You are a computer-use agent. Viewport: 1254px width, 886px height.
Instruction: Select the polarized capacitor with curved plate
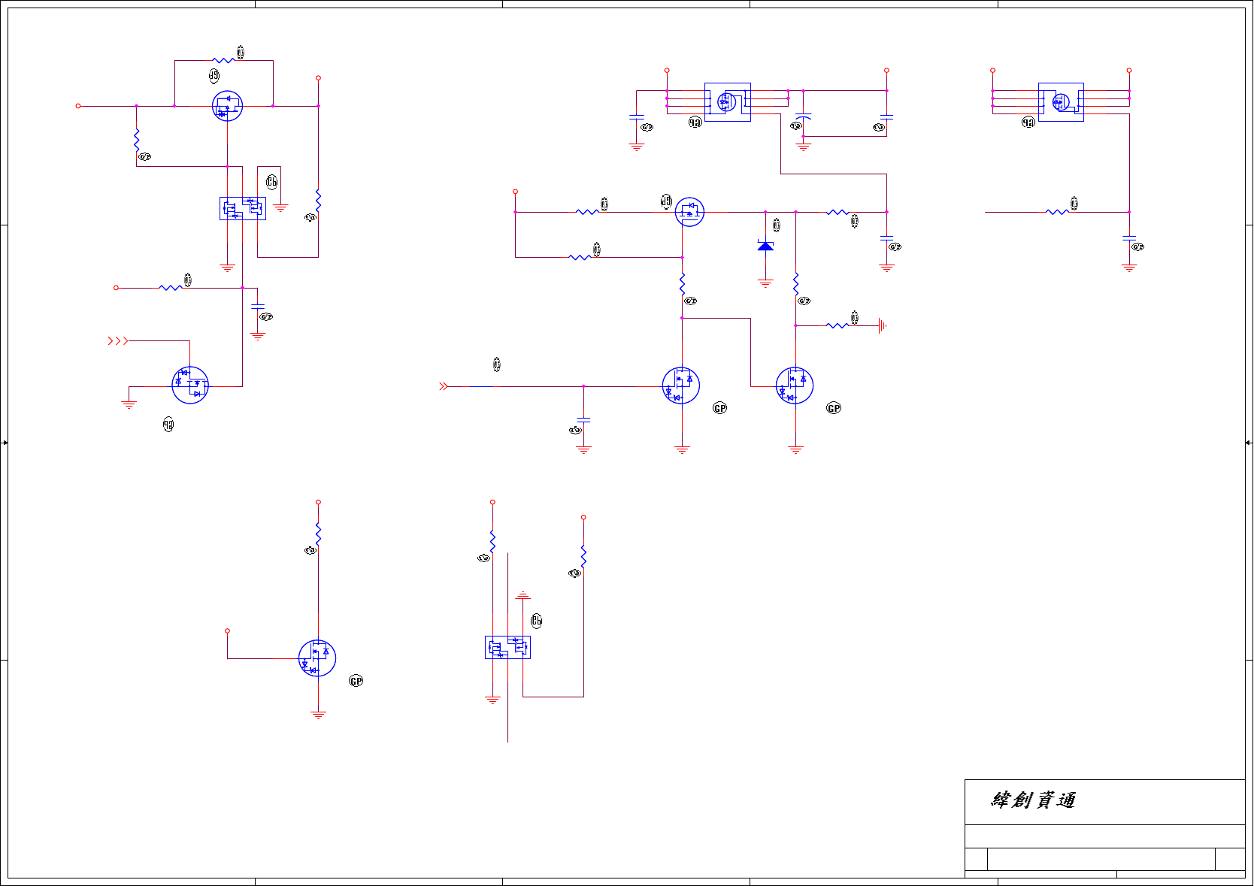point(803,118)
